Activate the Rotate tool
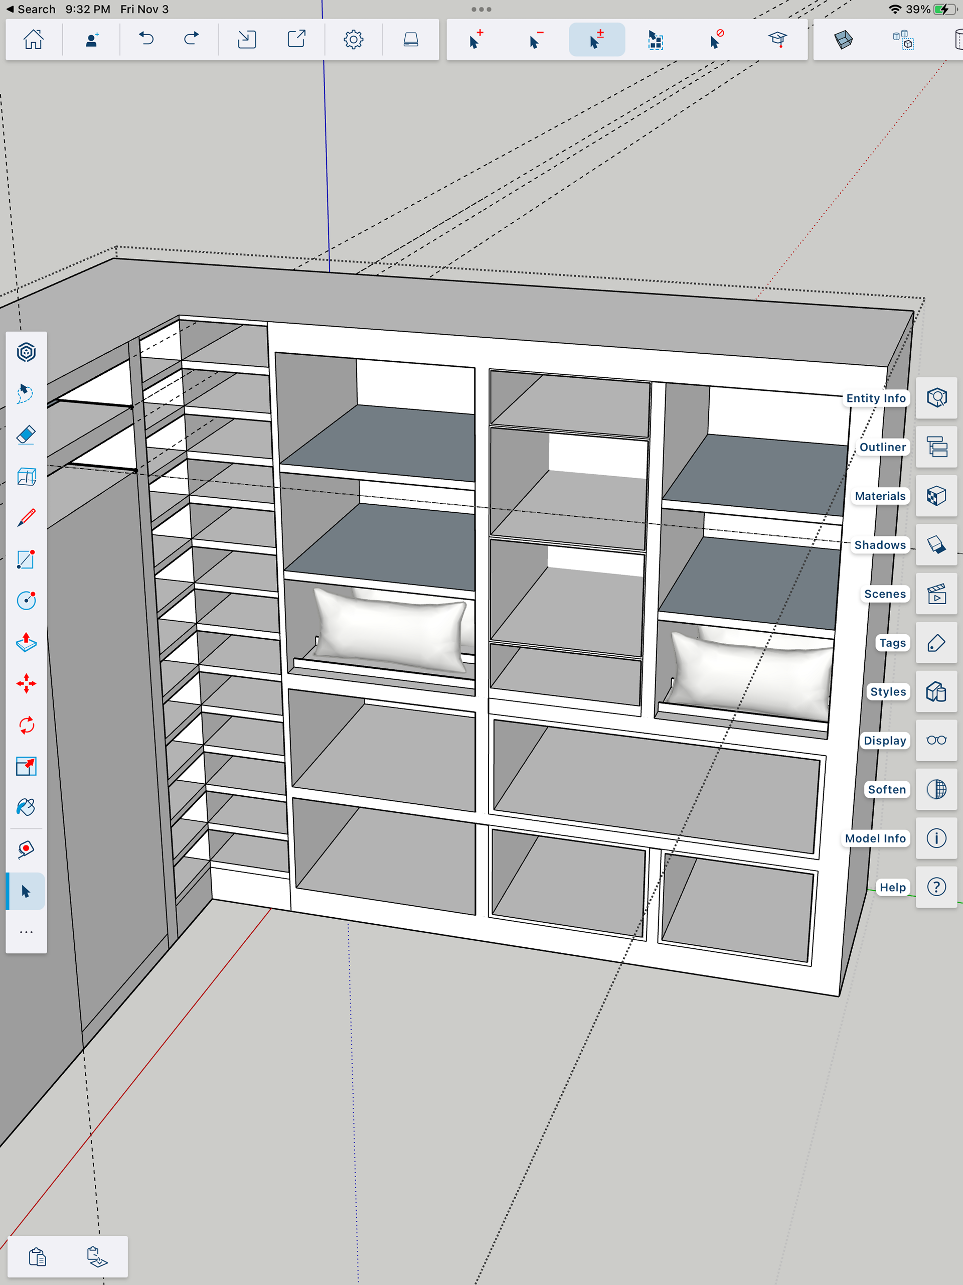The width and height of the screenshot is (963, 1285). point(26,725)
